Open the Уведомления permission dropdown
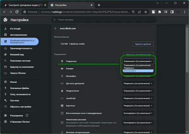Image resolution: width=189 pixels, height=134 pixels. point(138,91)
